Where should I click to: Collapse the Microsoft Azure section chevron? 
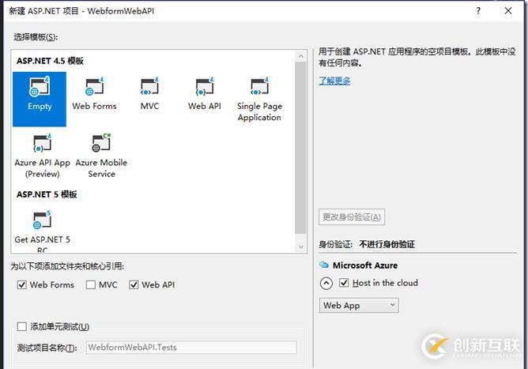(x=326, y=284)
